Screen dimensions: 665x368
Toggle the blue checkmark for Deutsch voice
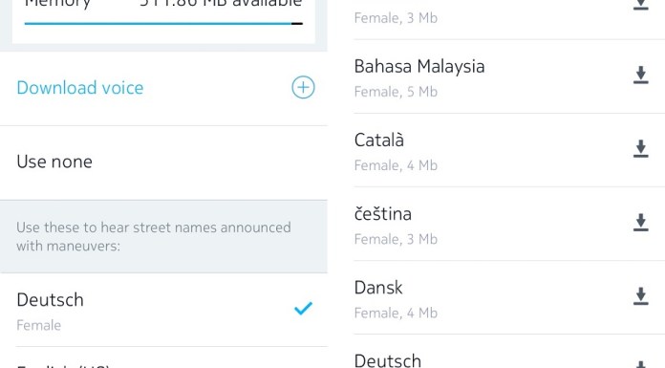[x=303, y=308]
